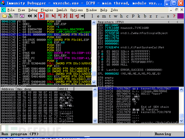Screen dimensions: 185x139
Task: Show Hardware breakpoints with letter z
Action: (x=151, y=16)
